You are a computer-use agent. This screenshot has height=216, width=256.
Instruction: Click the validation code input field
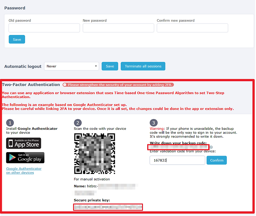(x=177, y=160)
